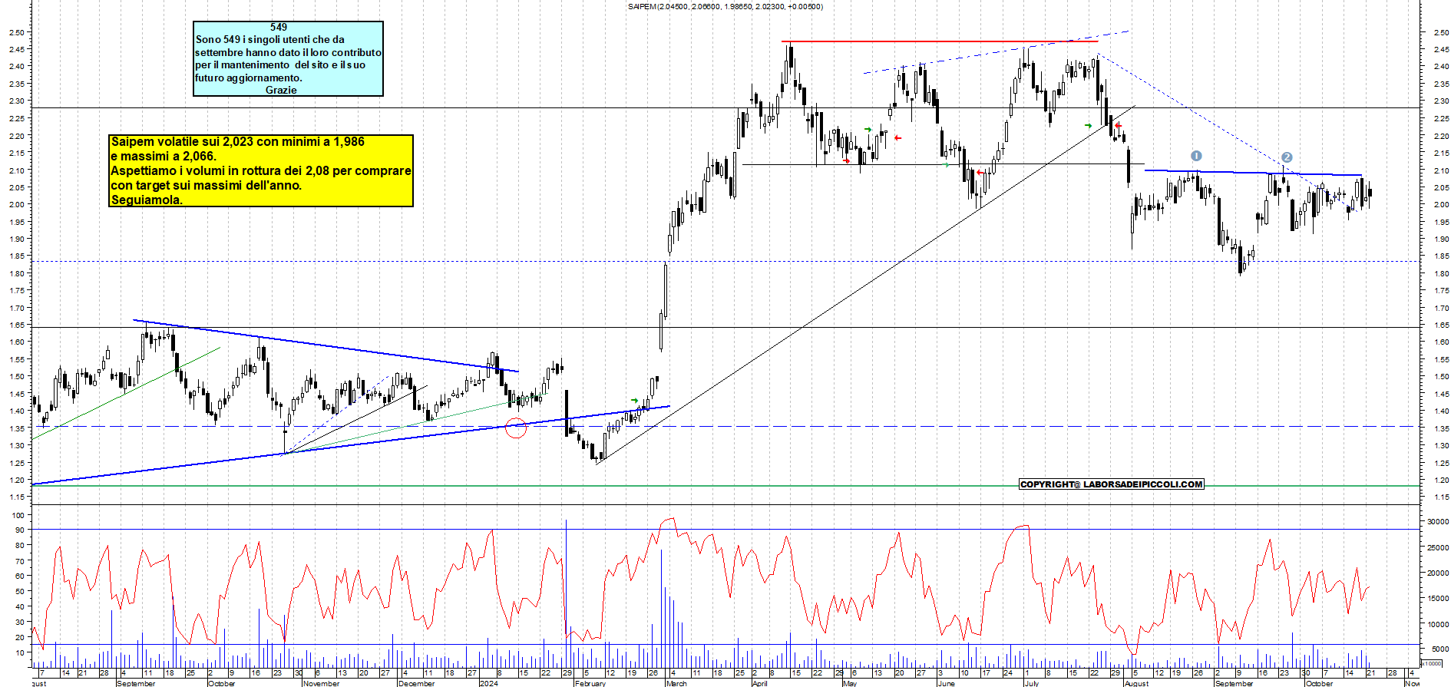Click the SAIPEM price title at top
1451x687 pixels.
[725, 6]
